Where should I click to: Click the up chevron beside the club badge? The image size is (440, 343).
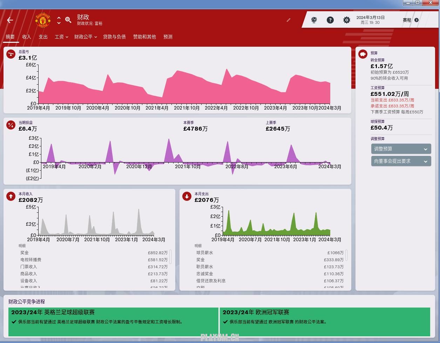(59, 18)
